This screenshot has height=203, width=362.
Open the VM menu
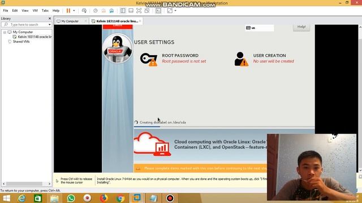point(35,11)
